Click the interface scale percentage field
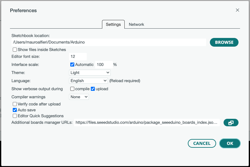This screenshot has width=250, height=167. coord(104,65)
